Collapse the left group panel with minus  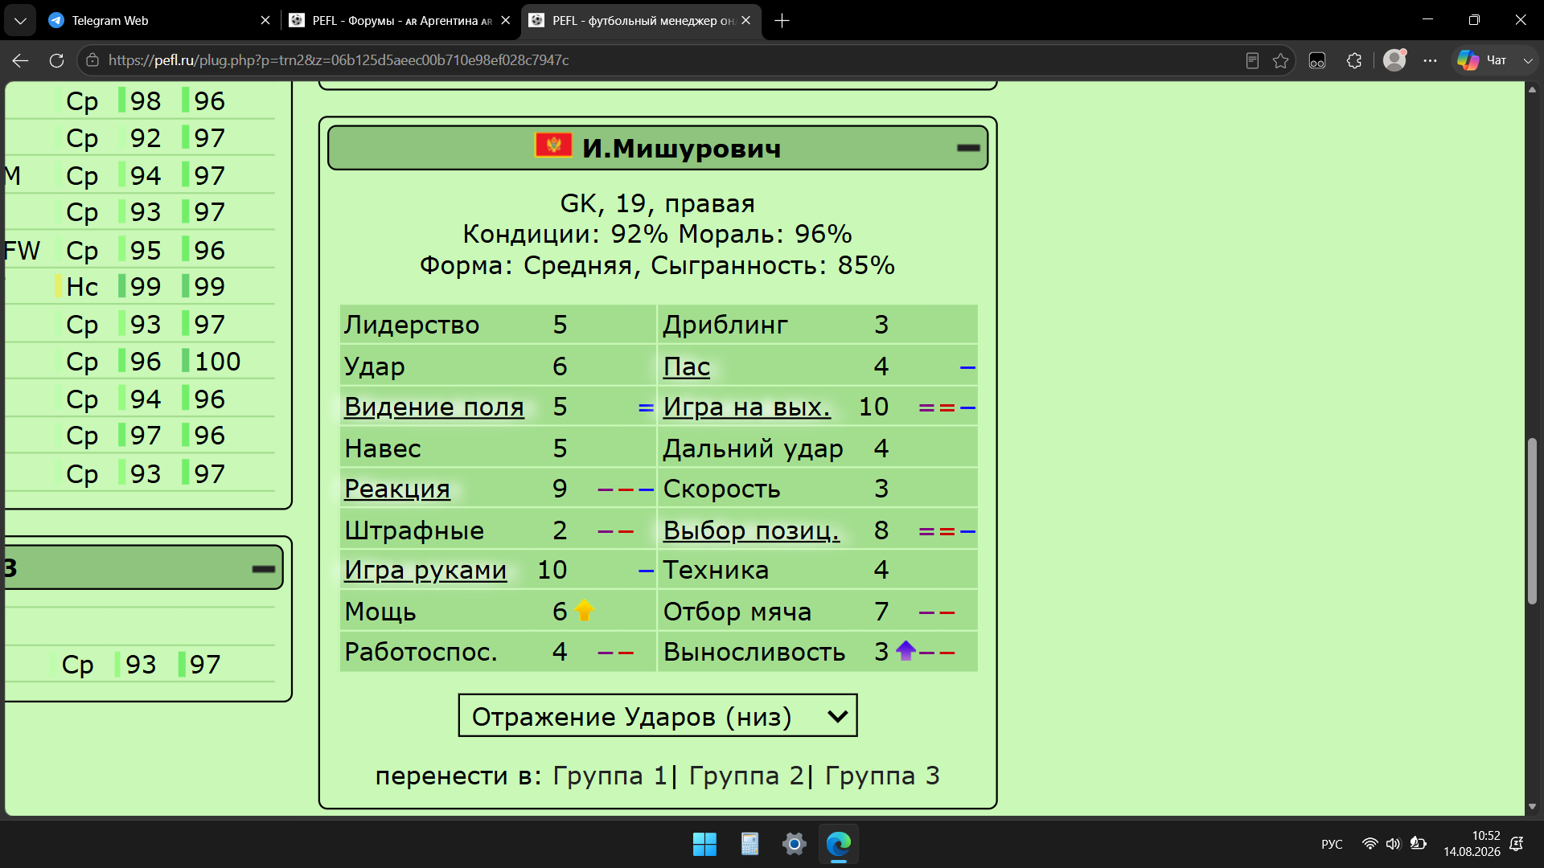tap(264, 568)
